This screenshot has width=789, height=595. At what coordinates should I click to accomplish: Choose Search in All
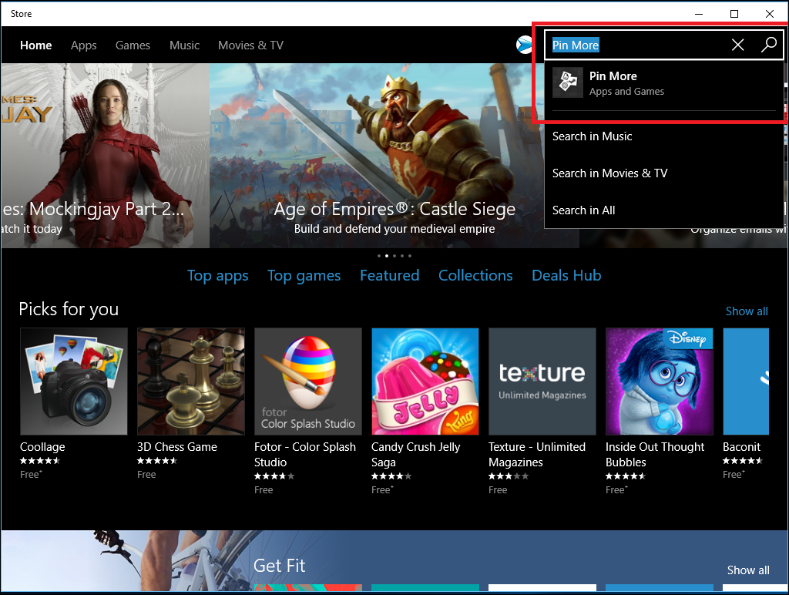pos(584,210)
